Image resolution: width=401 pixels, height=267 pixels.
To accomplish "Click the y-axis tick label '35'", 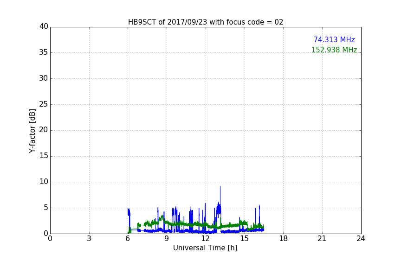I will 44,52.
